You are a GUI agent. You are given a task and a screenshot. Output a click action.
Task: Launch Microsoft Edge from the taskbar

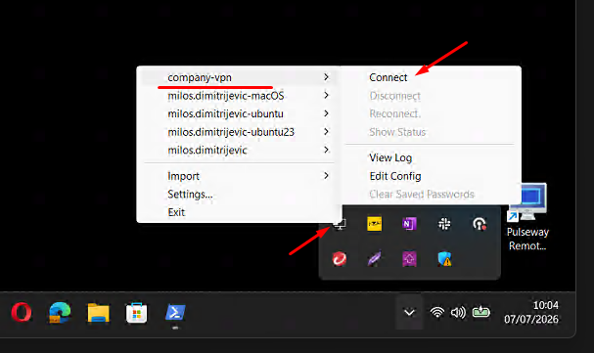pyautogui.click(x=60, y=313)
